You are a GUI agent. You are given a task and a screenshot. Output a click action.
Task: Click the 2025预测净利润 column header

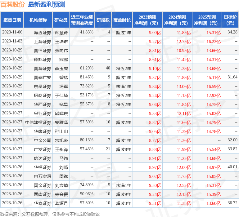pos(207,20)
